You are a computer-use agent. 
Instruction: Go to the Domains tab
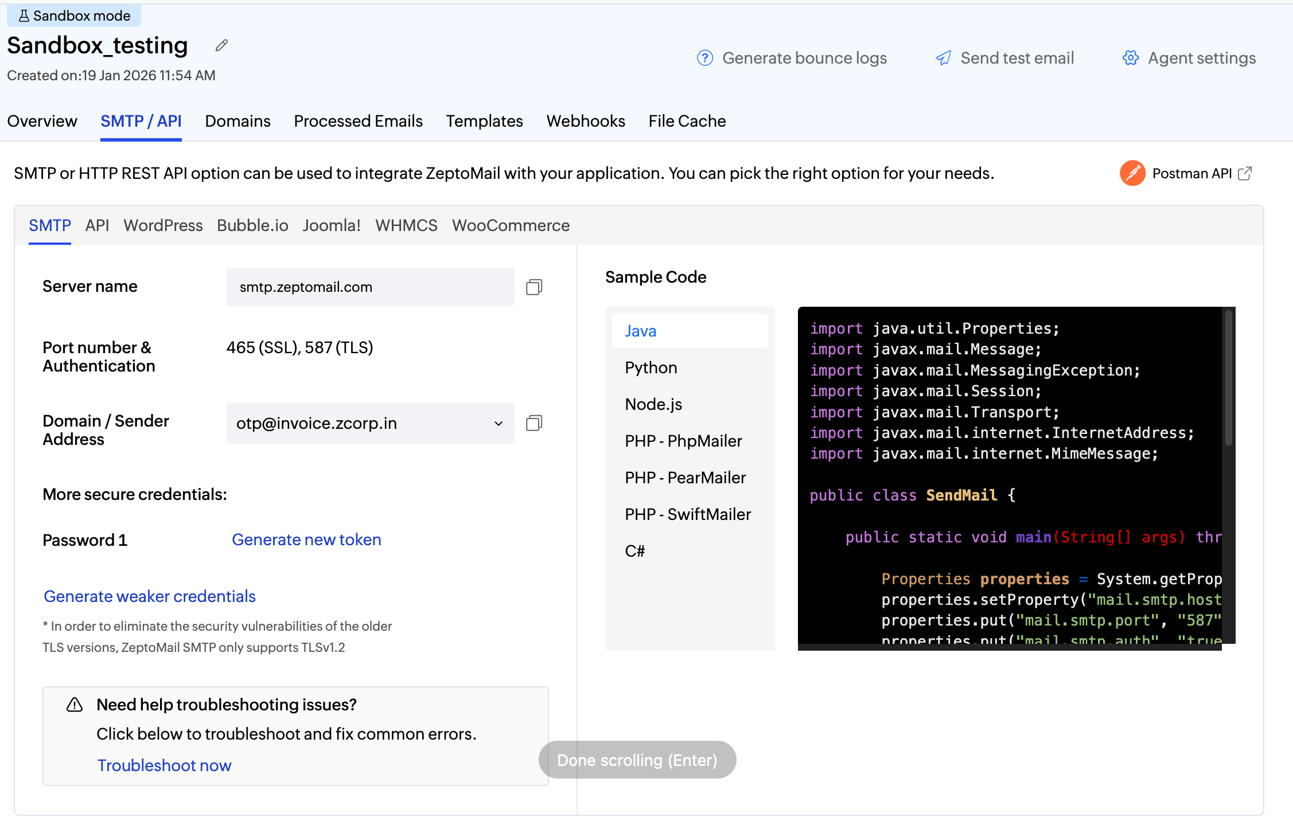click(x=237, y=121)
